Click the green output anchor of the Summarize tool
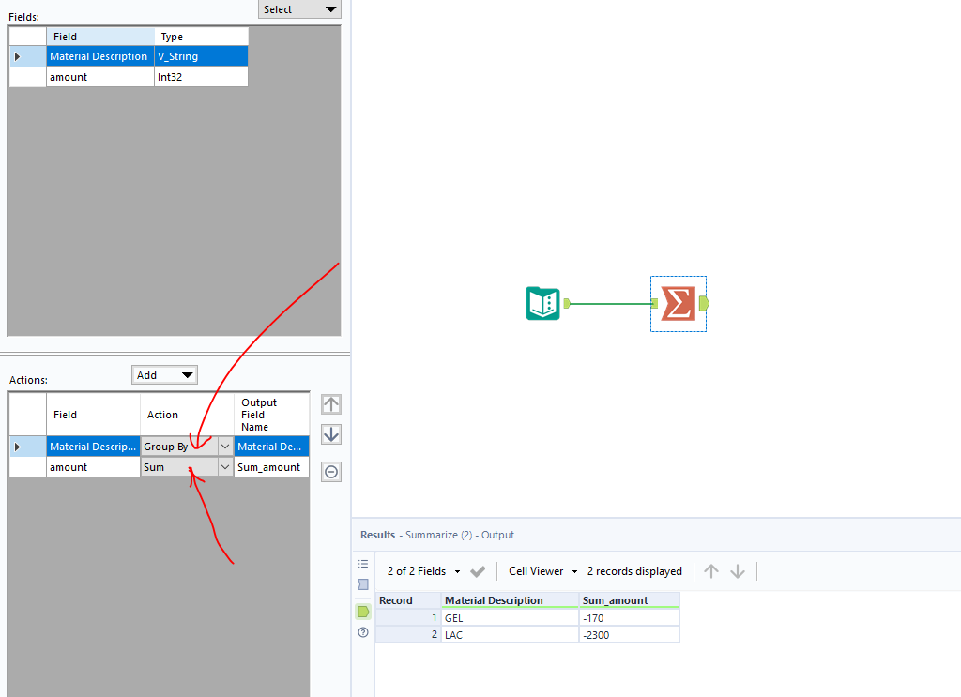The height and width of the screenshot is (697, 961). [703, 303]
